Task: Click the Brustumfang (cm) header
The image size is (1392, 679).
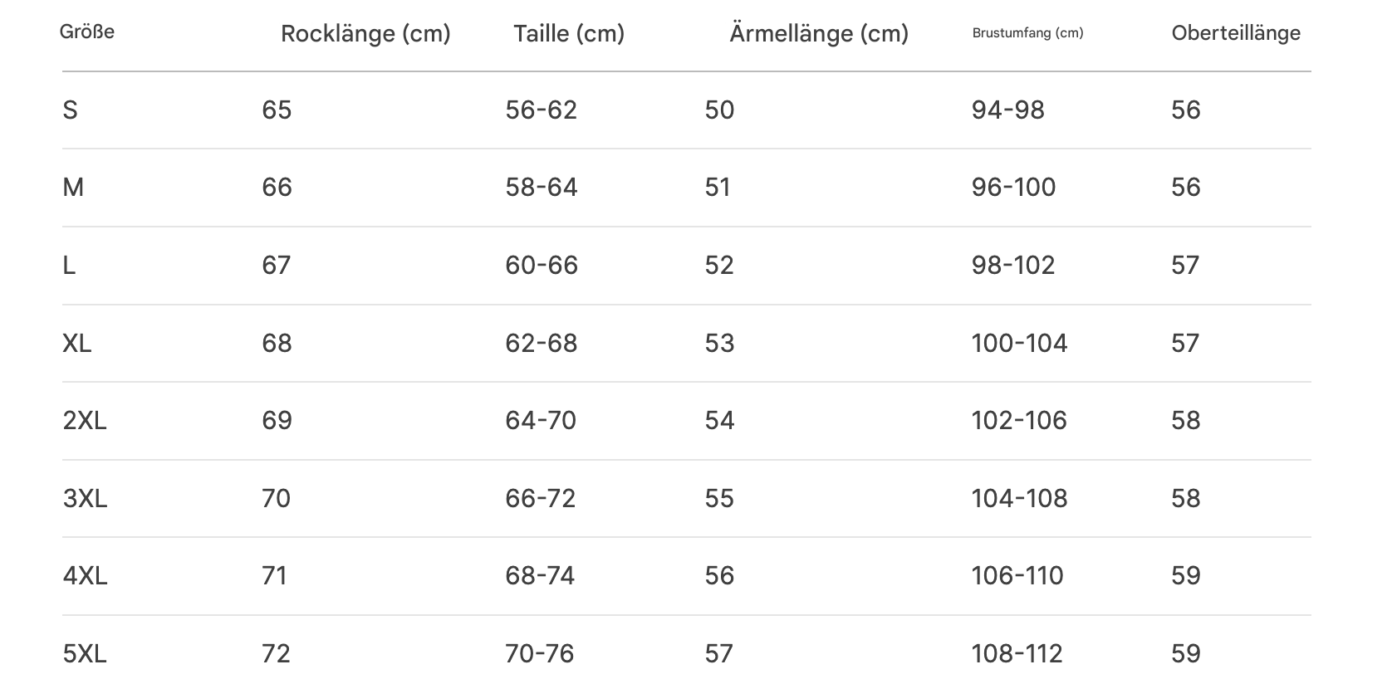Action: [x=1027, y=33]
